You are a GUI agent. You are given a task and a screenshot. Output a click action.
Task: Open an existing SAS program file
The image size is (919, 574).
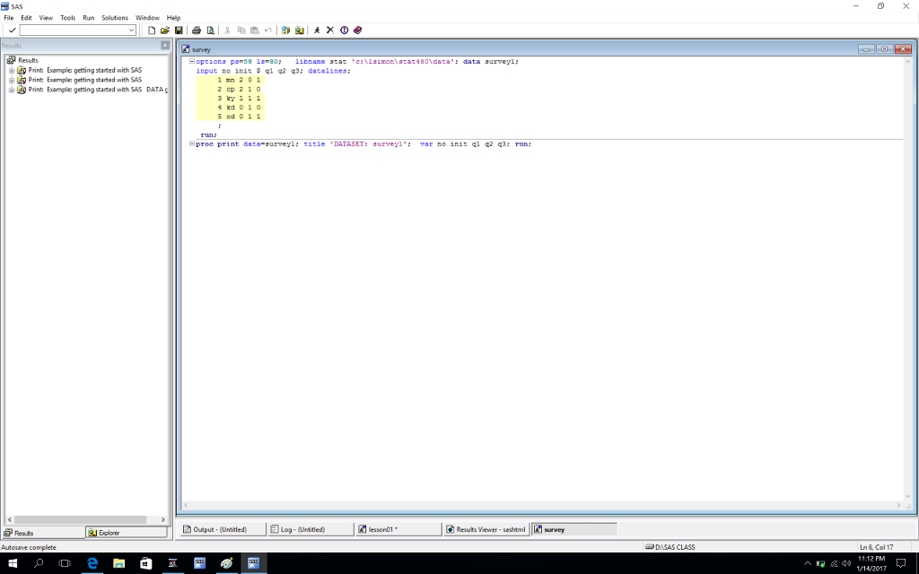167,30
